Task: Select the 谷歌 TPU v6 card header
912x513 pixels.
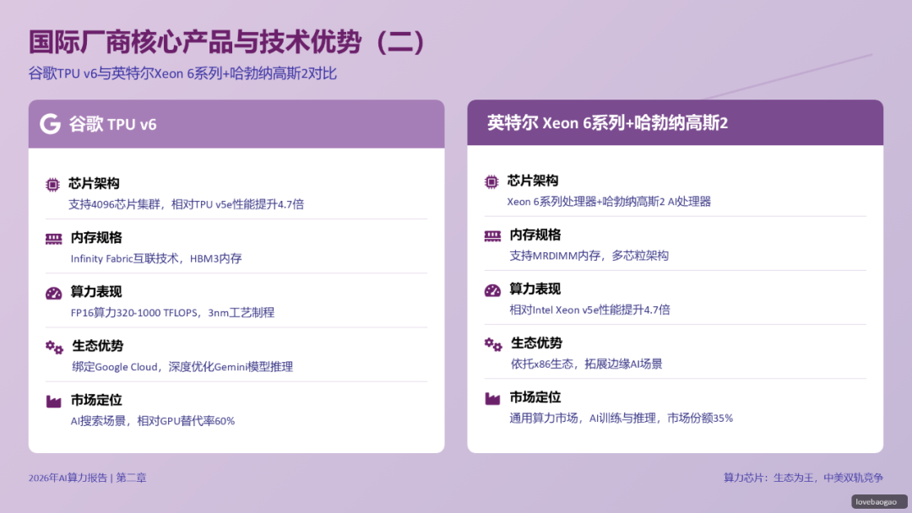Action: tap(236, 124)
